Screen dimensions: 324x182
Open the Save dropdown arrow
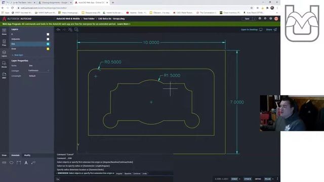254,19
